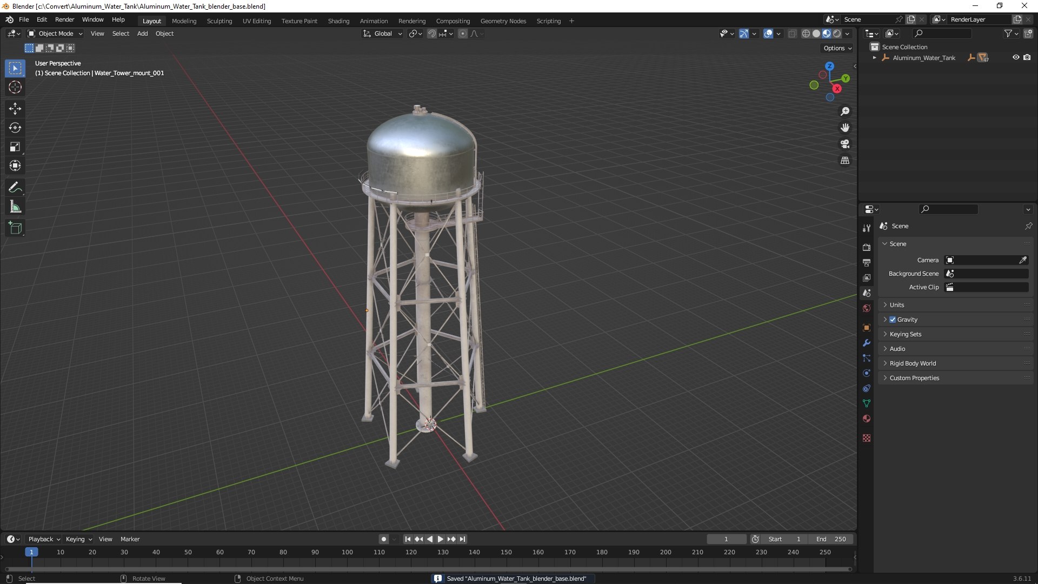Select the Cursor tool in toolbar
This screenshot has height=584, width=1038.
click(15, 87)
